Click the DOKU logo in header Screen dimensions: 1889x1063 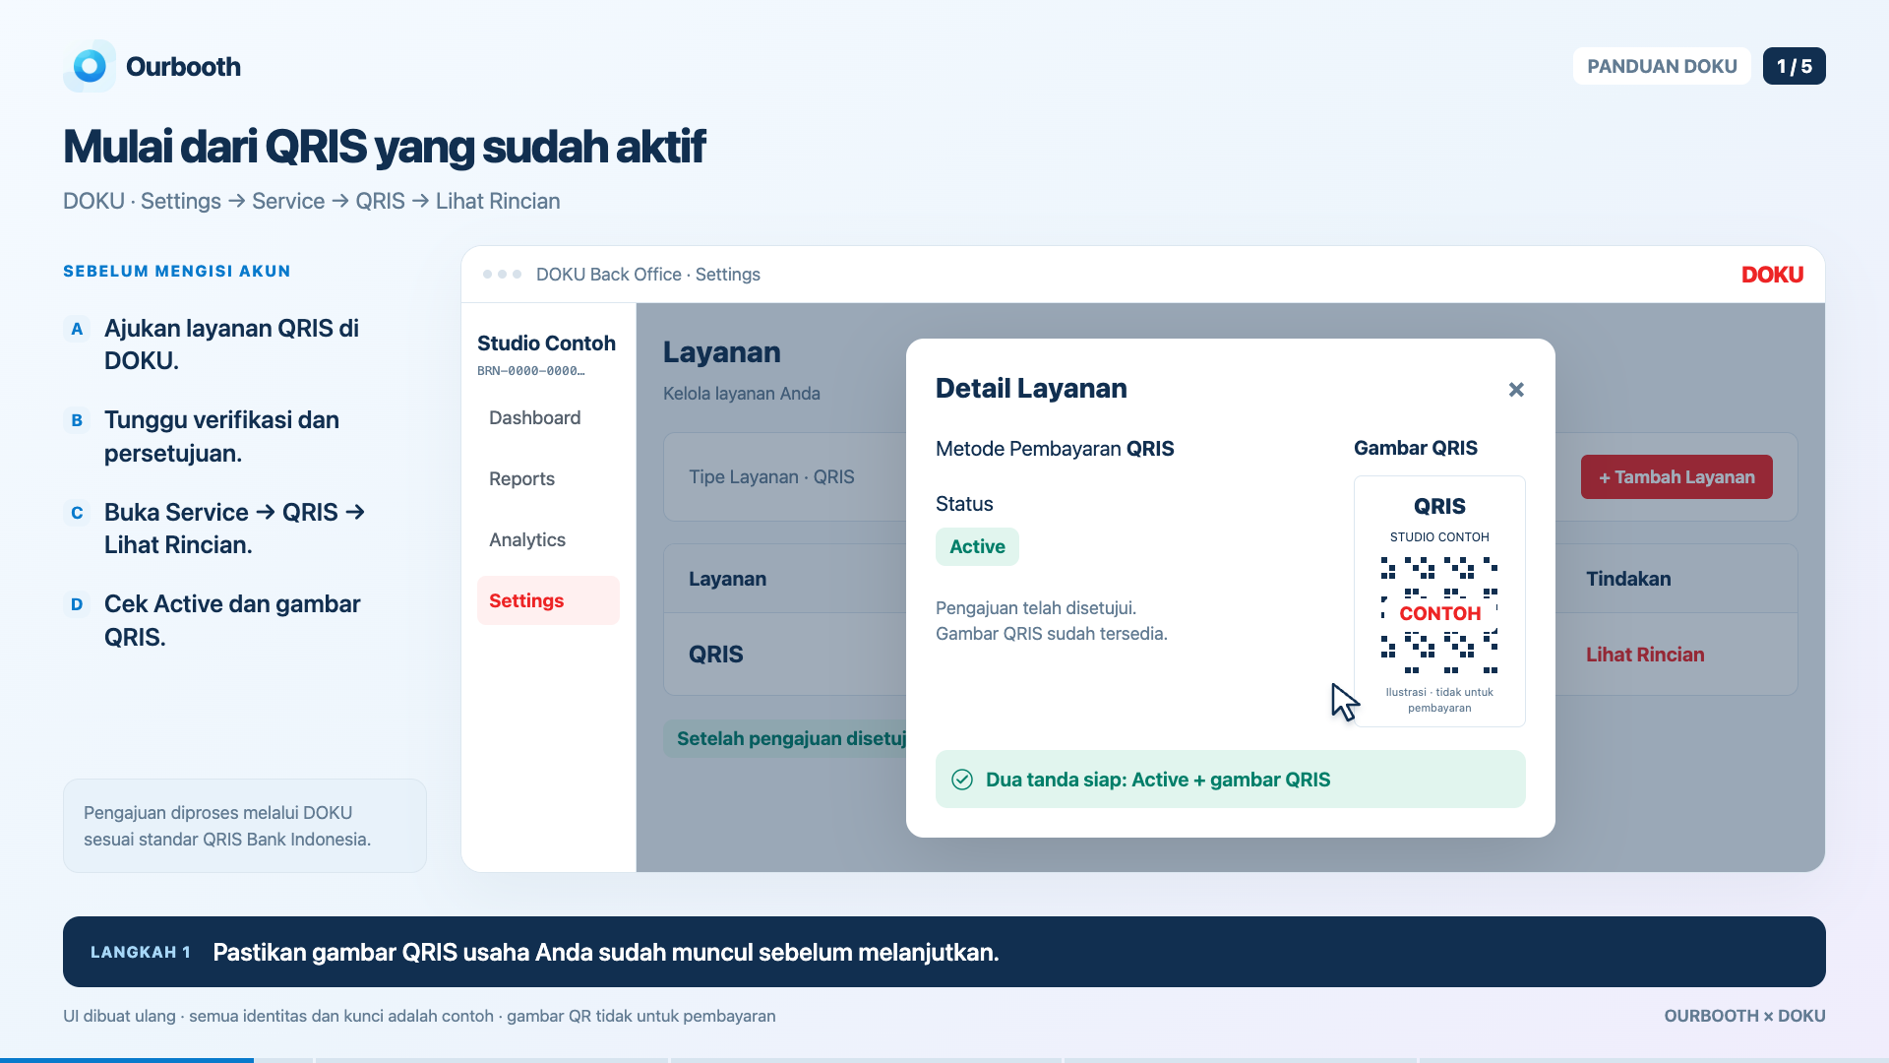(x=1772, y=275)
